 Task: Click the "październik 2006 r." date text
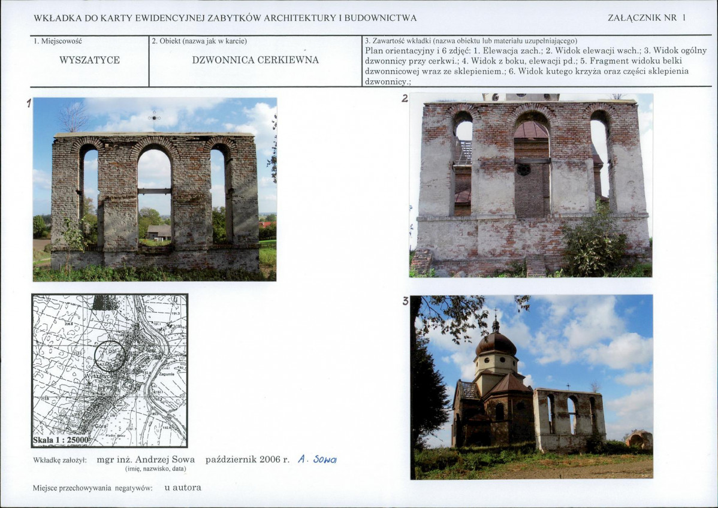pyautogui.click(x=247, y=460)
